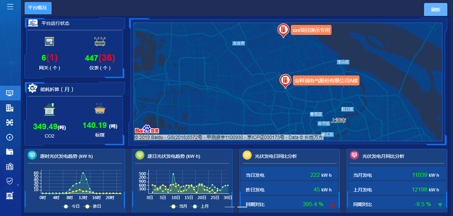This screenshot has width=453, height=216.
Task: Open the lightning energy sidebar icon
Action: click(10, 137)
